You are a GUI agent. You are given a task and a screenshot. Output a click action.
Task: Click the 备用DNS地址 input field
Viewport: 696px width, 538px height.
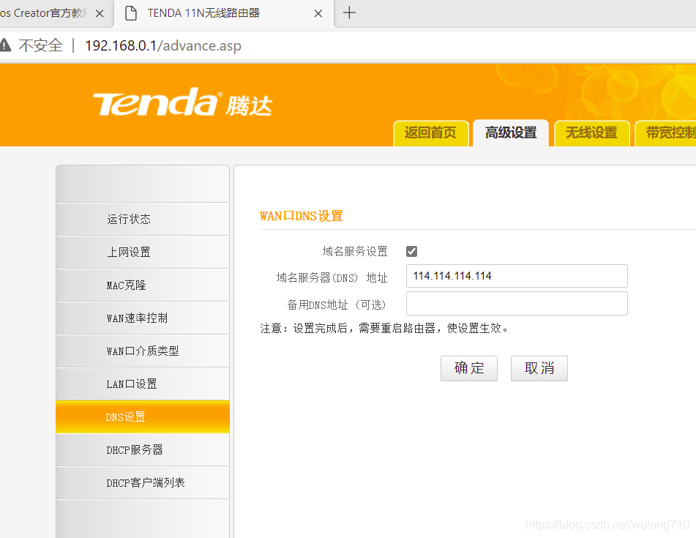[x=517, y=304]
